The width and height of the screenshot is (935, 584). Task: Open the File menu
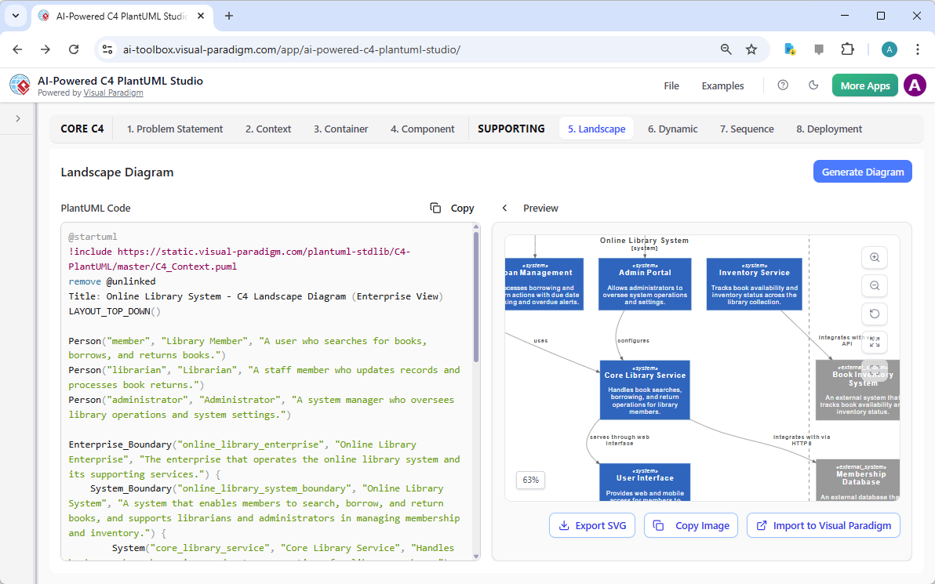[671, 85]
